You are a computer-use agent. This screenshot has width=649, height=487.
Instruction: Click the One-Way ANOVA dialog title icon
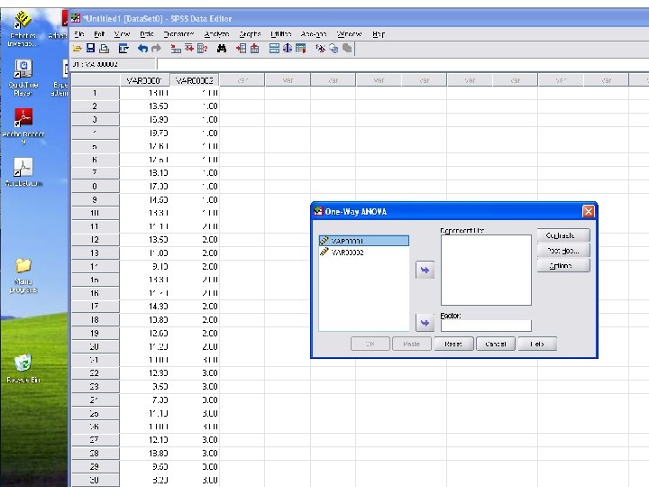point(318,211)
